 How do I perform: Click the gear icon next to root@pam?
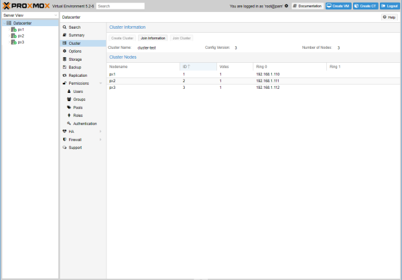[x=287, y=5]
